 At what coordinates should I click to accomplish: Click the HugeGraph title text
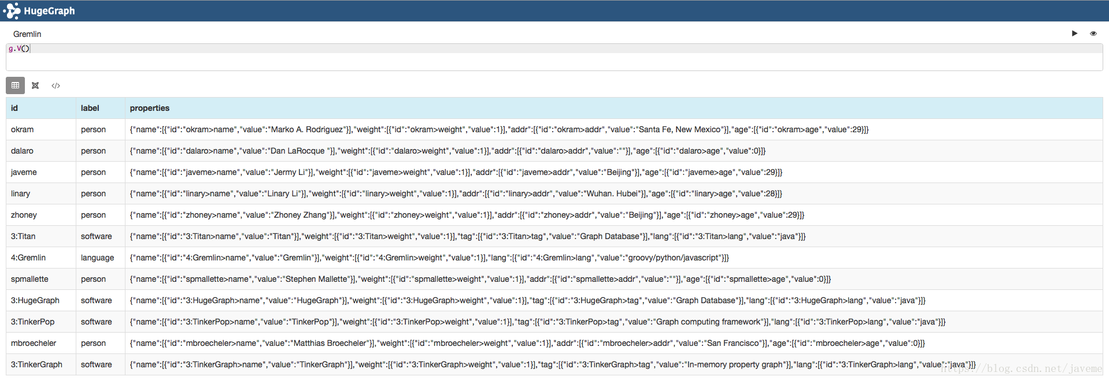click(49, 11)
